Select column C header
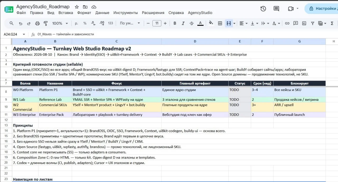 click(116, 41)
